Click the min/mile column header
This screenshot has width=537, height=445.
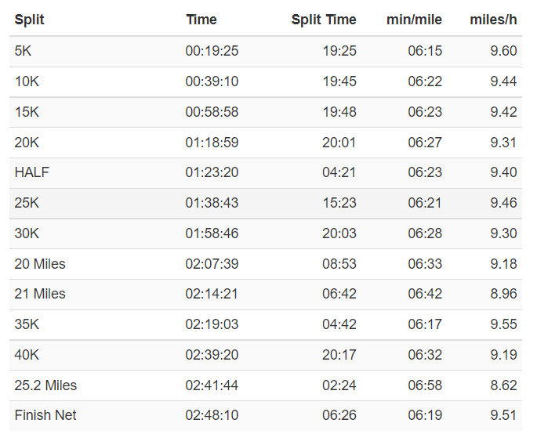click(x=414, y=20)
